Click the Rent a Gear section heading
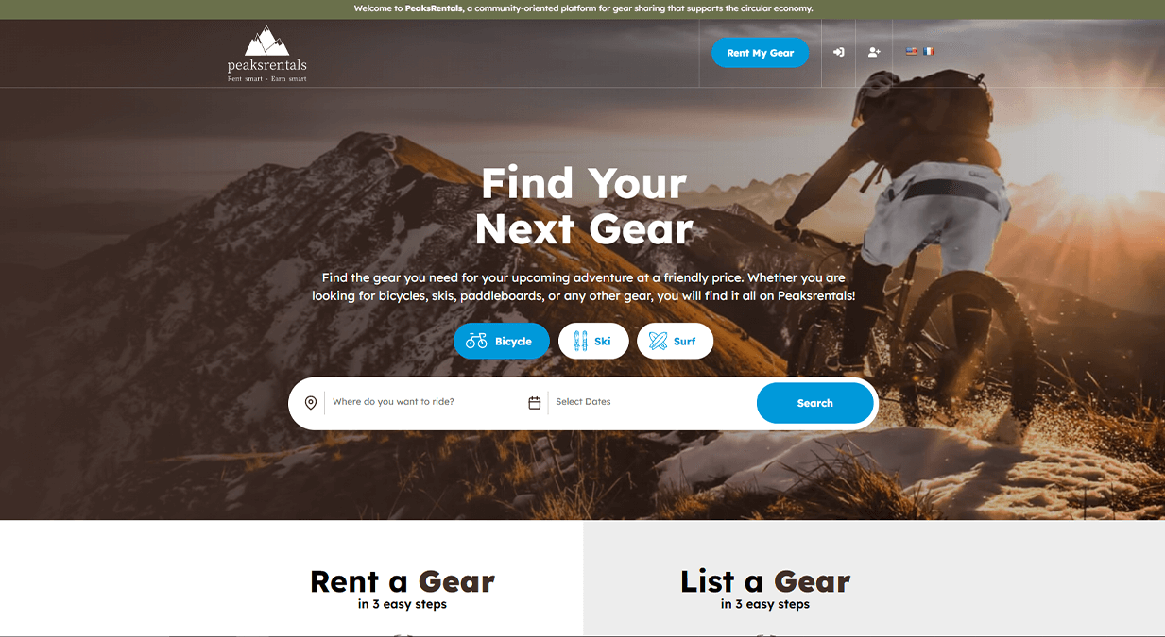 (x=403, y=581)
